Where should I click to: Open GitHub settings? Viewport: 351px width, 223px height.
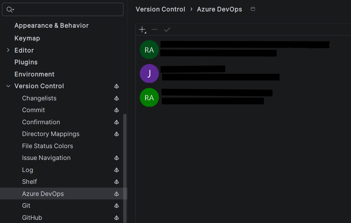coord(32,218)
